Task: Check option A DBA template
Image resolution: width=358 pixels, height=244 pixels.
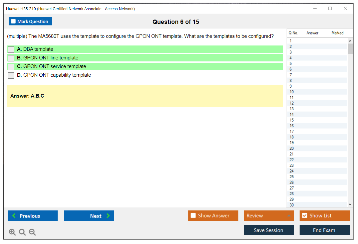Action: [11, 49]
